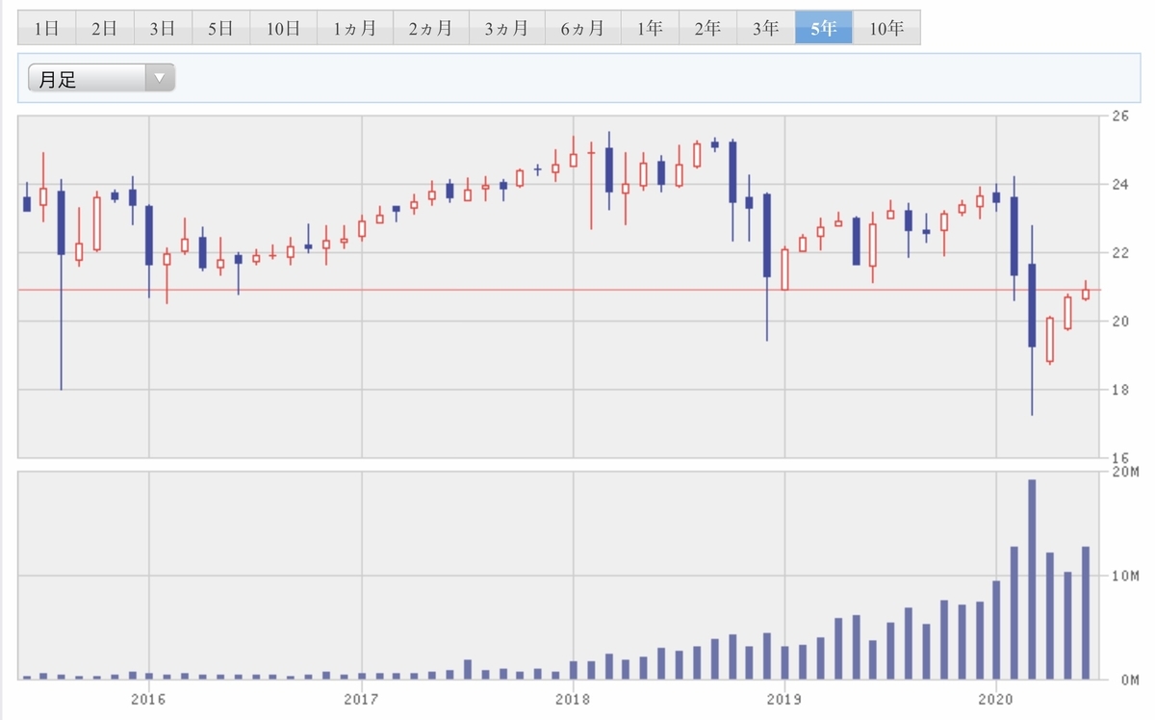Viewport: 1155px width, 720px height.
Task: Select the 5日 time range tab
Action: [x=220, y=28]
